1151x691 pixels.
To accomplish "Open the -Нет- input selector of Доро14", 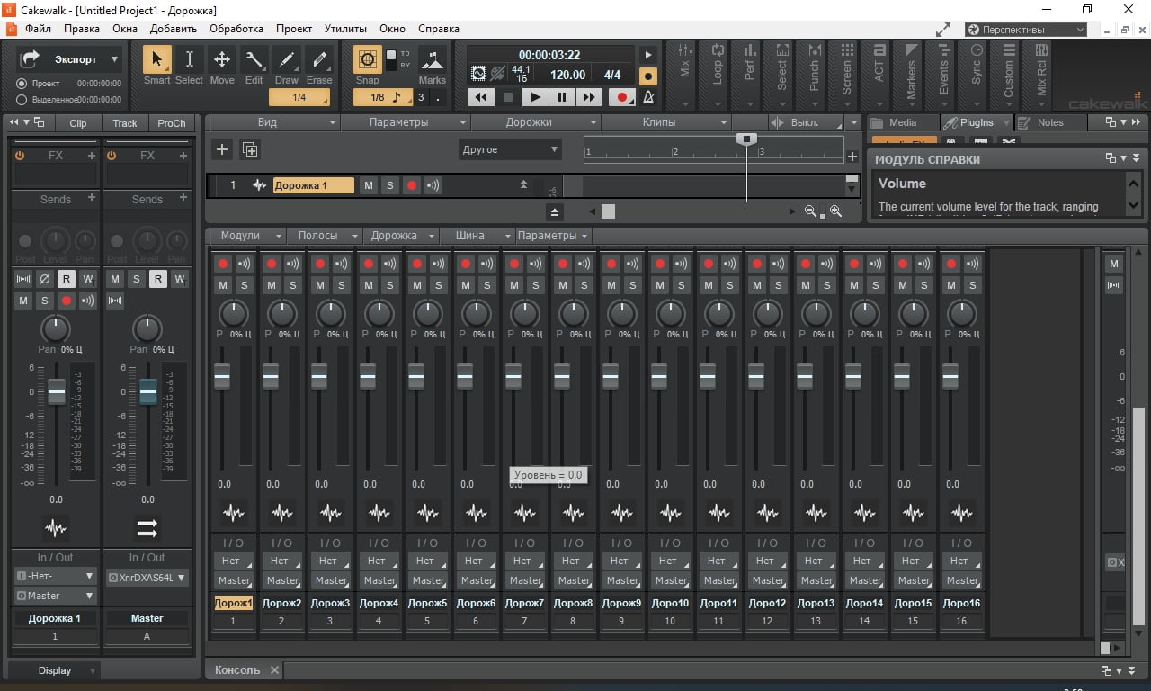I will pos(865,561).
